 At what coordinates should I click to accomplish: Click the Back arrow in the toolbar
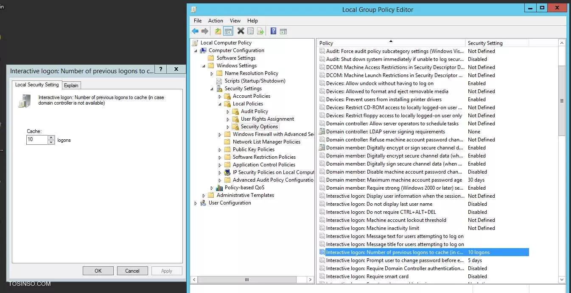pos(195,31)
